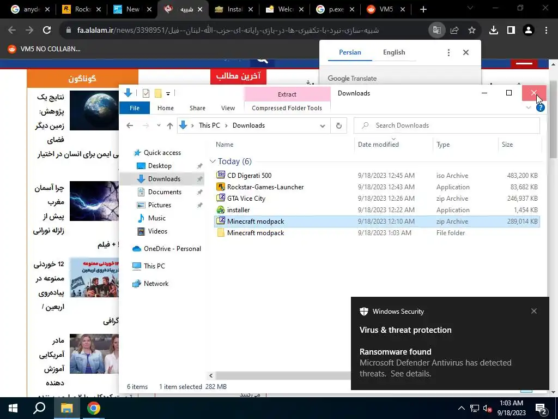Click the VM5 NO COLLABN bookmark
This screenshot has width=558, height=419.
[45, 49]
